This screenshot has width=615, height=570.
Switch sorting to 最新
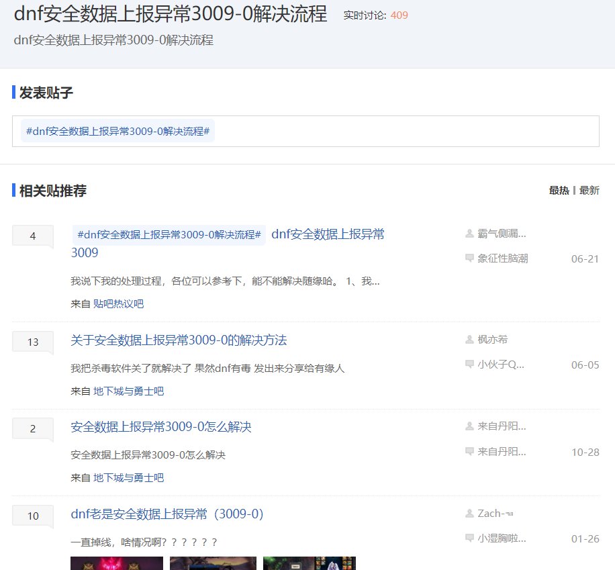[589, 191]
